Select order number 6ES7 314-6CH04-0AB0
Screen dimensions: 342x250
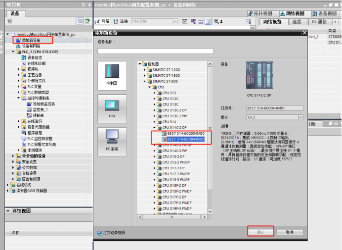(x=186, y=139)
